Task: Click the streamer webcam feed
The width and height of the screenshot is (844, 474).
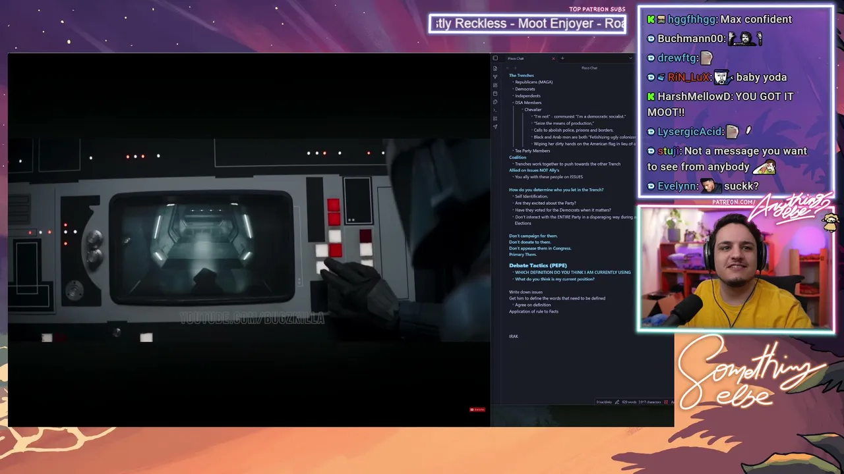Action: point(736,268)
